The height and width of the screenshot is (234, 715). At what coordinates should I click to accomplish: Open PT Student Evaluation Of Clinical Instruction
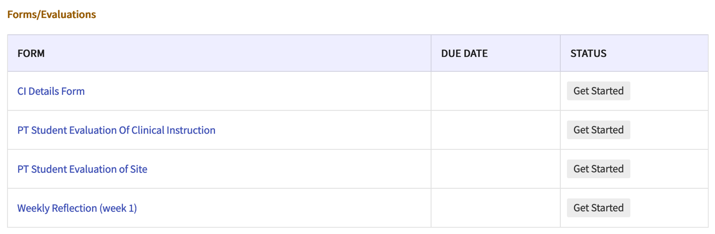(116, 130)
